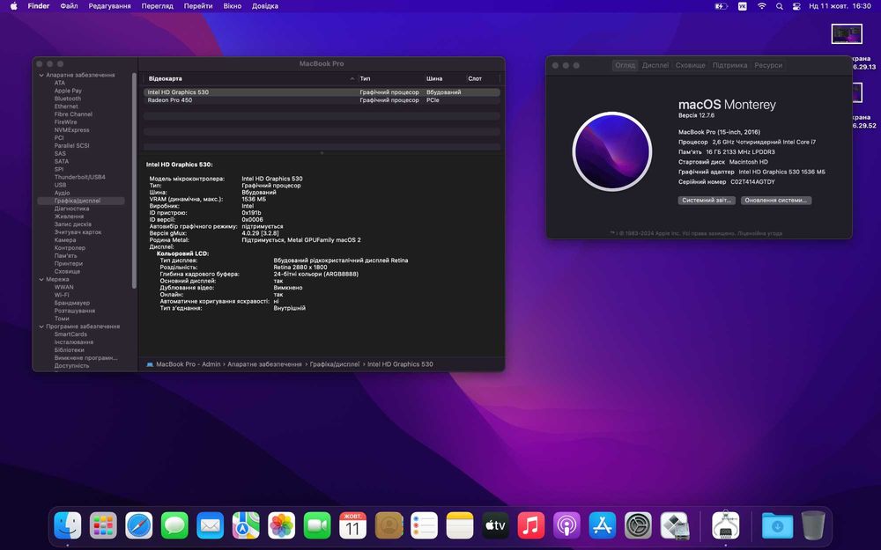The height and width of the screenshot is (550, 881).
Task: Open the Редагування menu
Action: (109, 6)
